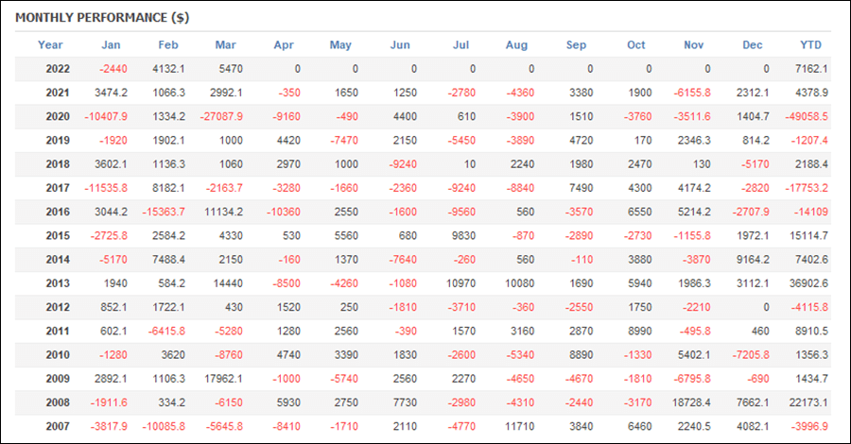The height and width of the screenshot is (444, 851).
Task: Select the 2016 year row label
Action: pos(58,212)
